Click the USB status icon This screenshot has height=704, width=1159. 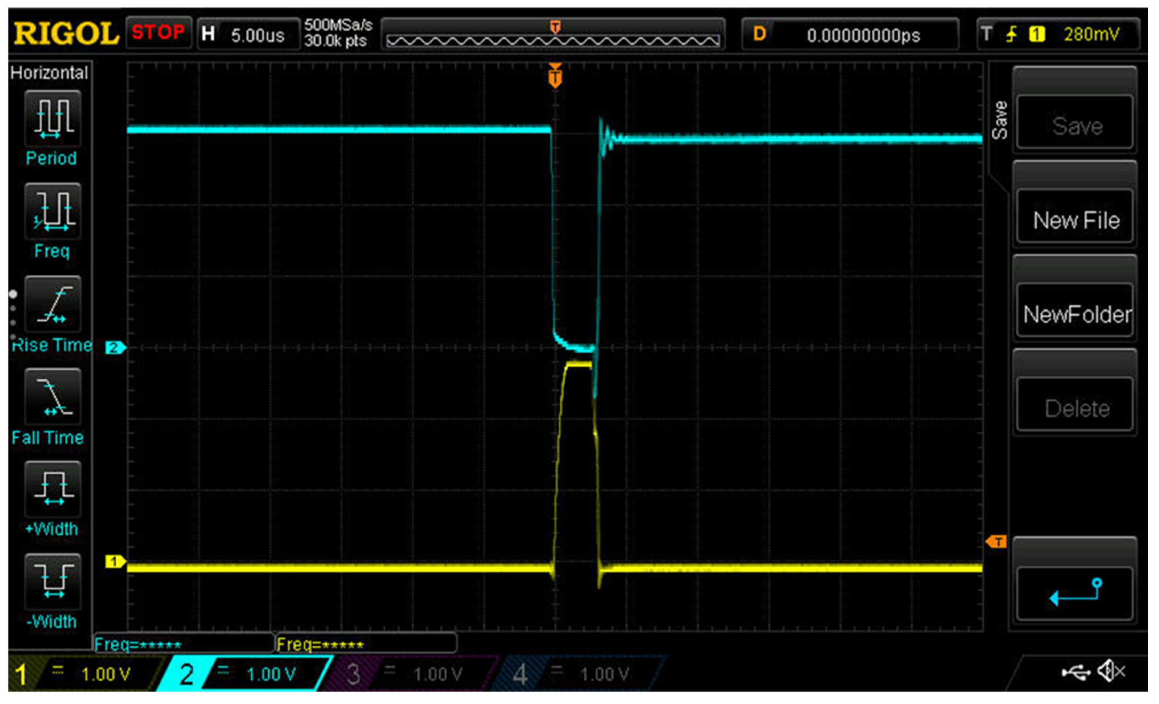click(x=1076, y=672)
